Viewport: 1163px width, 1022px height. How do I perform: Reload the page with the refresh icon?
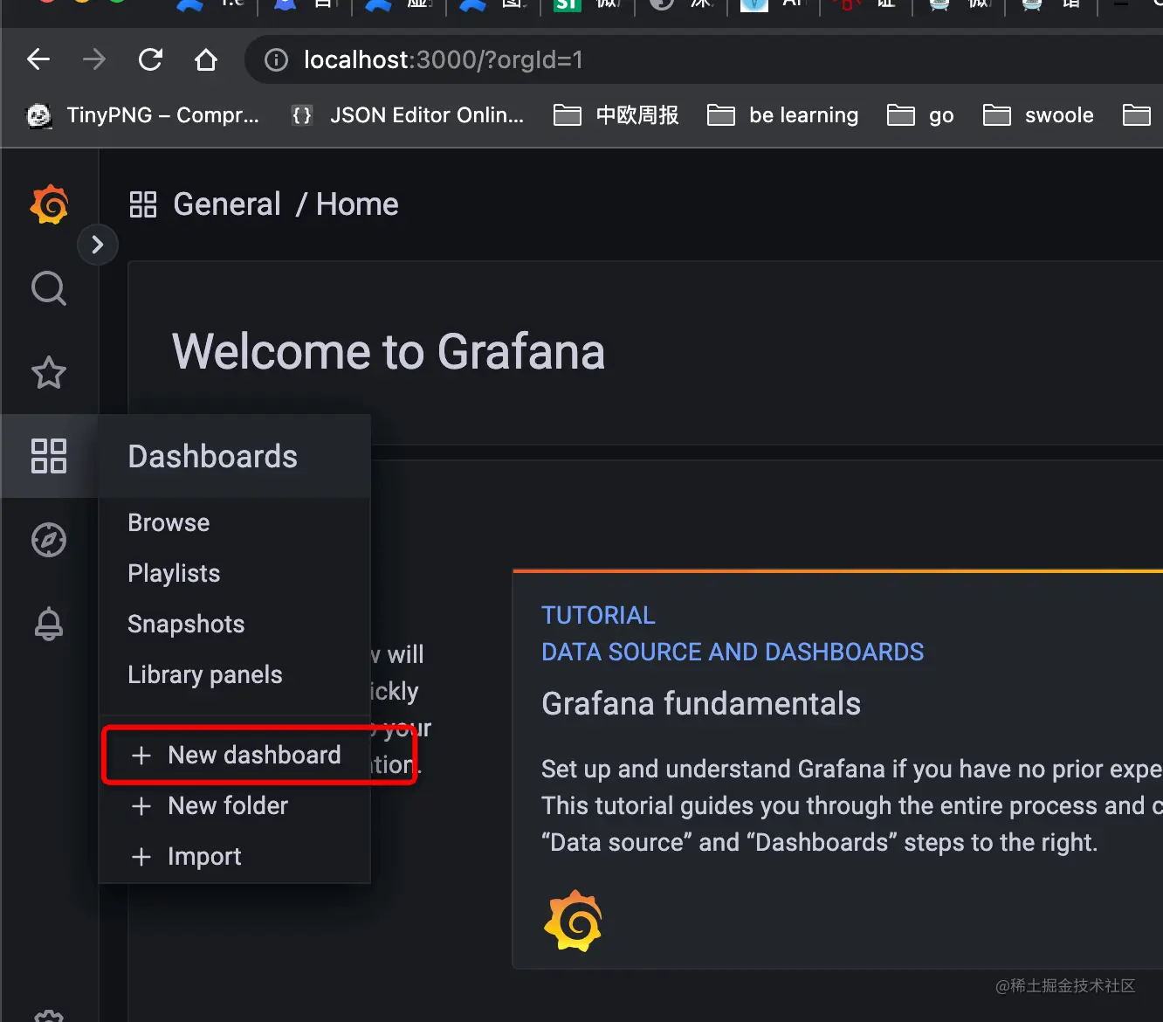click(150, 59)
